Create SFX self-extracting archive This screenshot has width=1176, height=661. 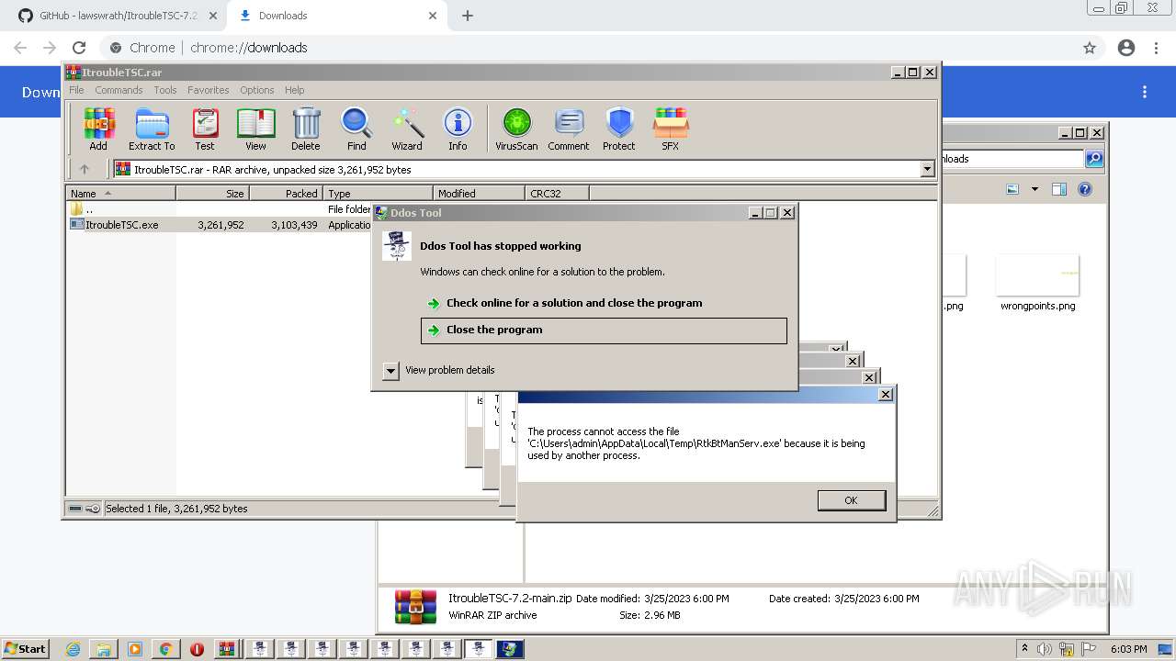pos(671,129)
